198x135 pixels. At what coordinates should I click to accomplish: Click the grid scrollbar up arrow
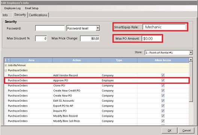(191, 59)
